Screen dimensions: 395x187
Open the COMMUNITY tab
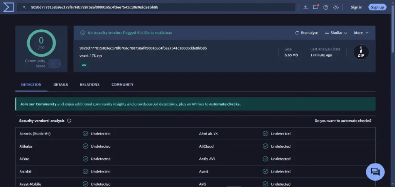122,85
